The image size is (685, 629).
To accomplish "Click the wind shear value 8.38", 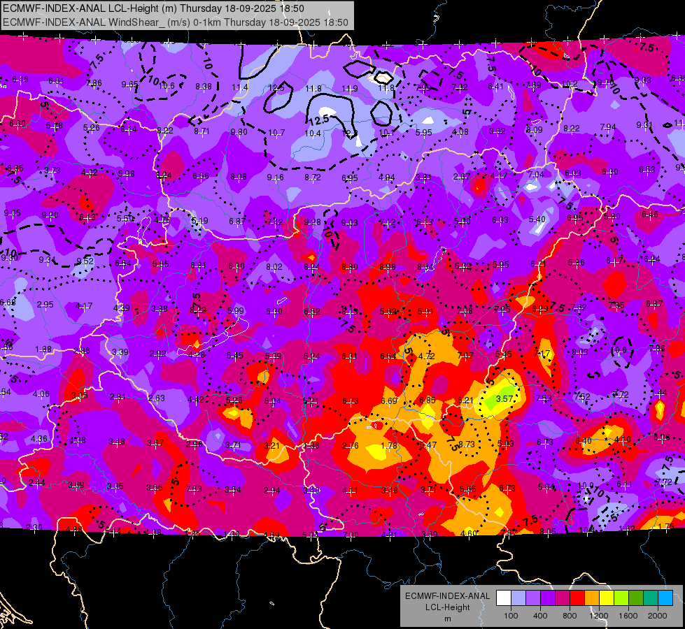I will tap(204, 87).
